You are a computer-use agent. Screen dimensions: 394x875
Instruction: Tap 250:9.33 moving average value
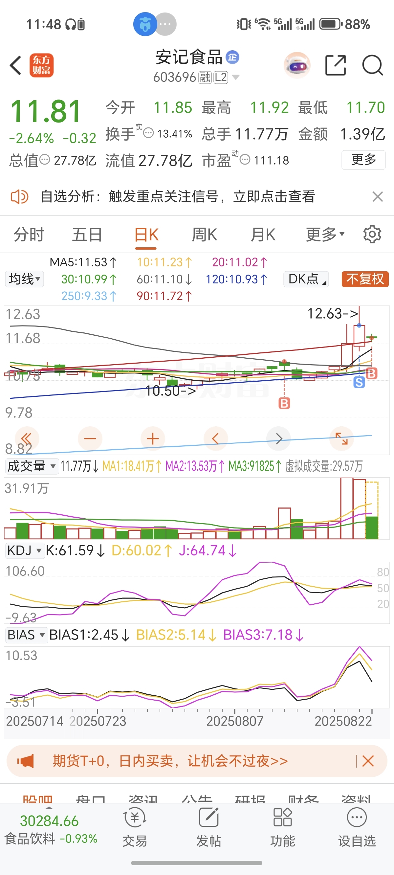click(x=89, y=296)
